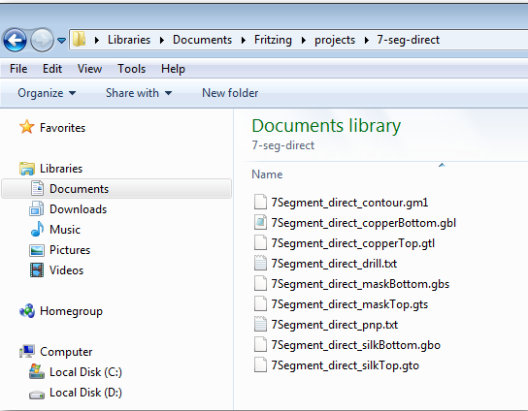Click the Videos filmstrip icon
This screenshot has width=528, height=411.
37,270
